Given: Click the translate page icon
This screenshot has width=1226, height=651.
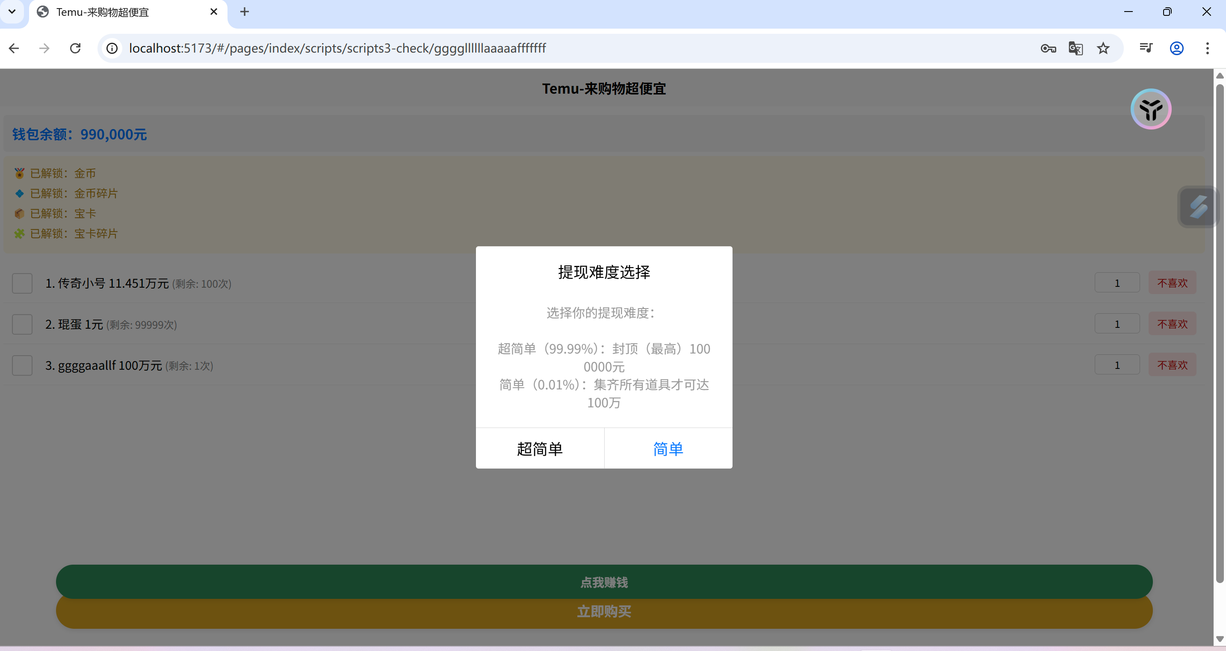Looking at the screenshot, I should pos(1075,48).
